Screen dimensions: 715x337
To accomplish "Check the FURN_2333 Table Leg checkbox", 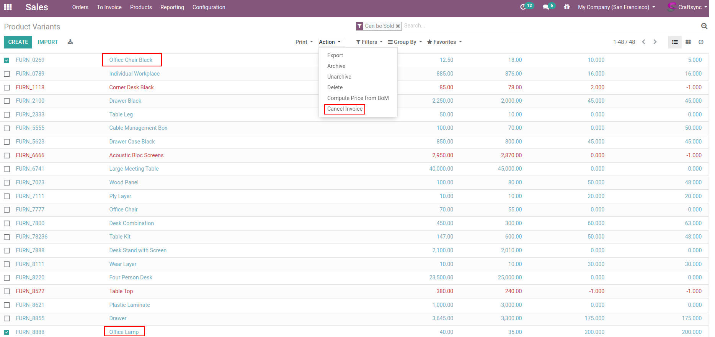I will click(7, 115).
